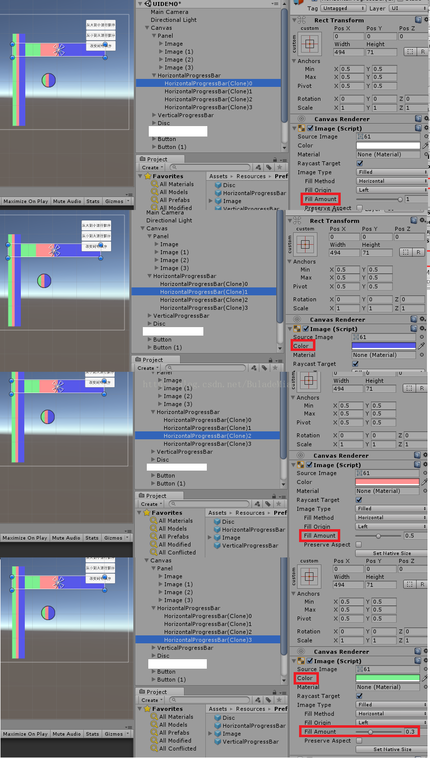Open Create dropdown in Clone)0 Project panel
Viewport: 430px width, 758px height.
(151, 168)
